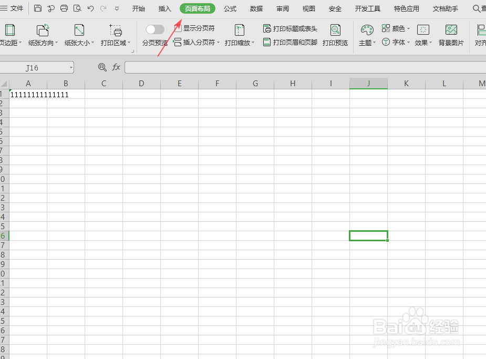The width and height of the screenshot is (486, 359).
Task: Click the 打印缩放 icon
Action: [239, 30]
